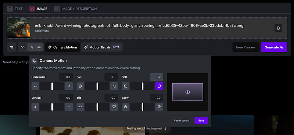
Task: Click the Tilt value field 0.0
Action: coord(111,97)
